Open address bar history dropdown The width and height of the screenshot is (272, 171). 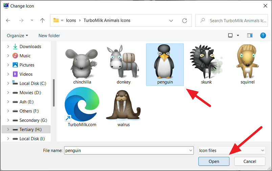171,21
